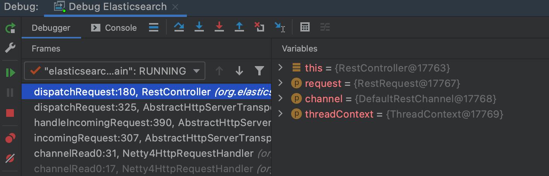The image size is (549, 176).
Task: Select the Debugger tab
Action: tap(51, 28)
